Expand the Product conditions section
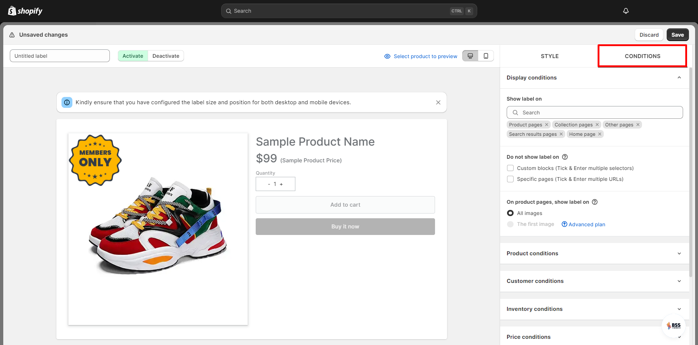This screenshot has height=345, width=698. 679,253
